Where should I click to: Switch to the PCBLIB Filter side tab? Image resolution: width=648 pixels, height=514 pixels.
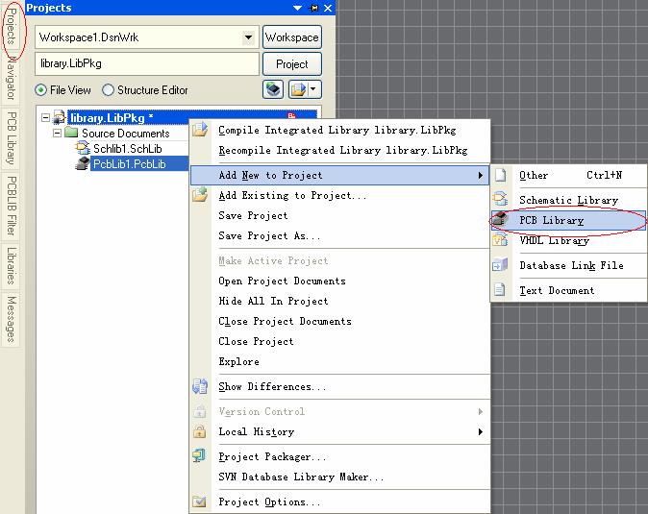coord(12,206)
